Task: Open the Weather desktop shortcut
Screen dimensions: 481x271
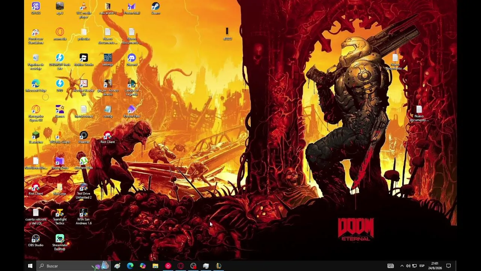Action: click(x=83, y=137)
